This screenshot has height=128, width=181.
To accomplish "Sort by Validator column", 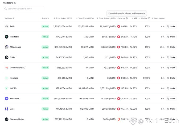I will [10, 18].
